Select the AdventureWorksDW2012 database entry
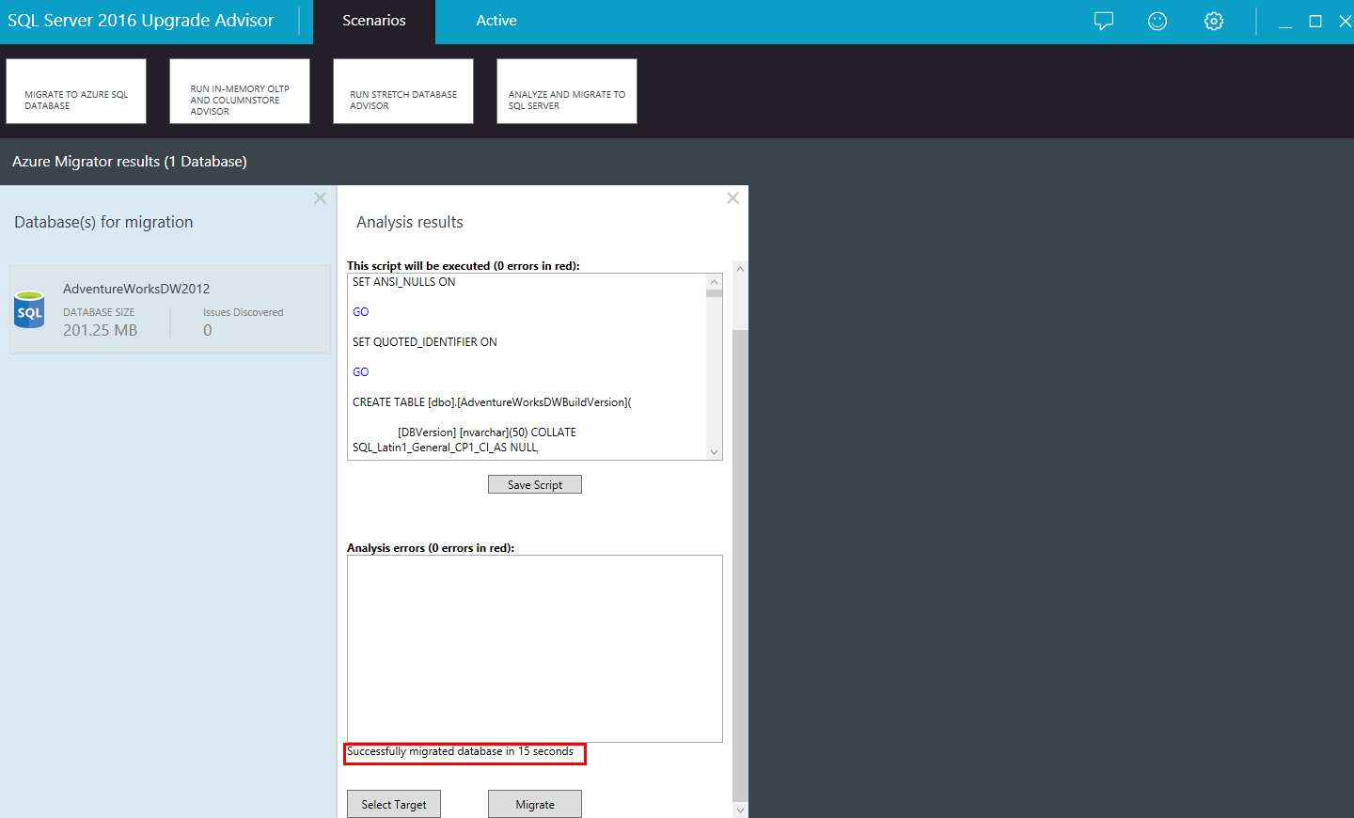The height and width of the screenshot is (818, 1354). point(170,310)
